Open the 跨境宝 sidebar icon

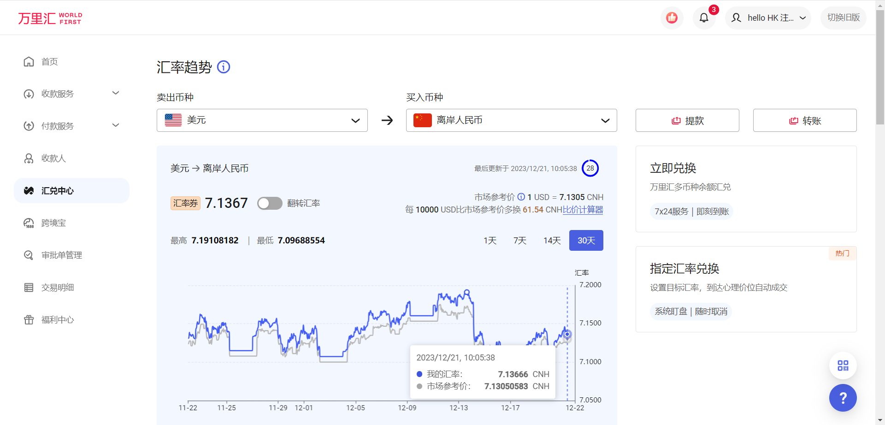click(29, 223)
